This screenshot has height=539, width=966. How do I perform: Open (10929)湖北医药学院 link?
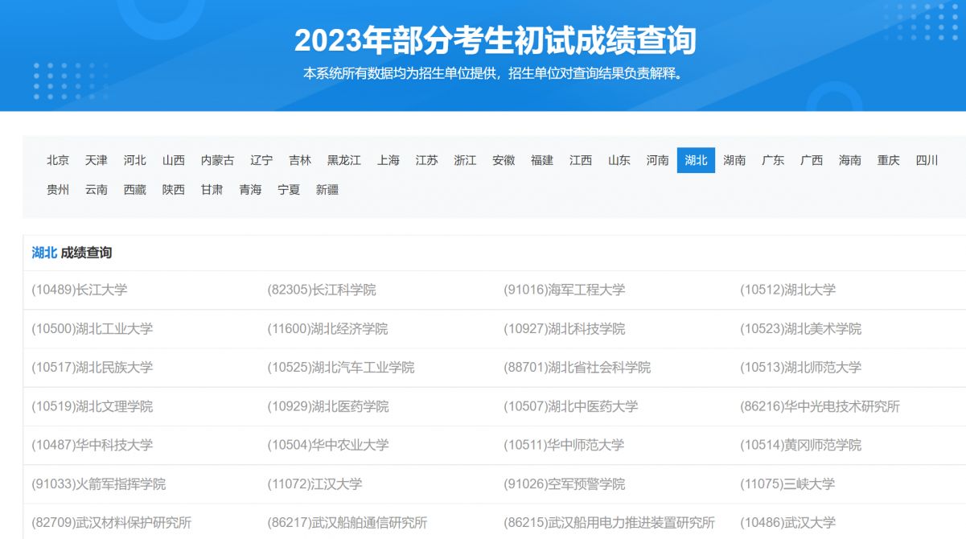pyautogui.click(x=328, y=406)
